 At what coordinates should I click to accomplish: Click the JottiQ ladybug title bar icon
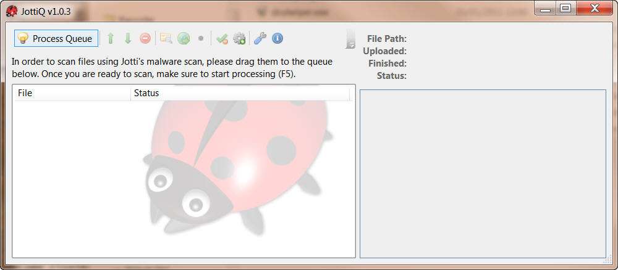click(11, 11)
